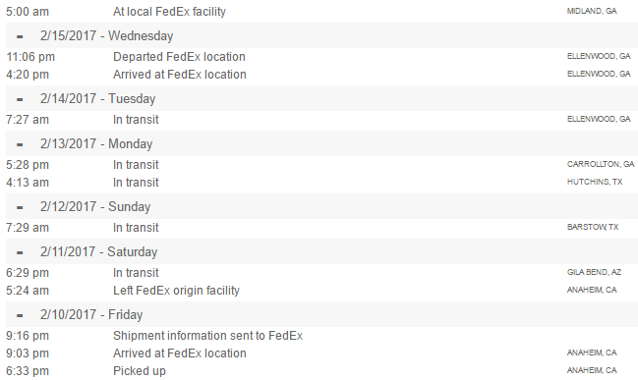Collapse the 2/12/2017 Sunday section

coord(20,208)
